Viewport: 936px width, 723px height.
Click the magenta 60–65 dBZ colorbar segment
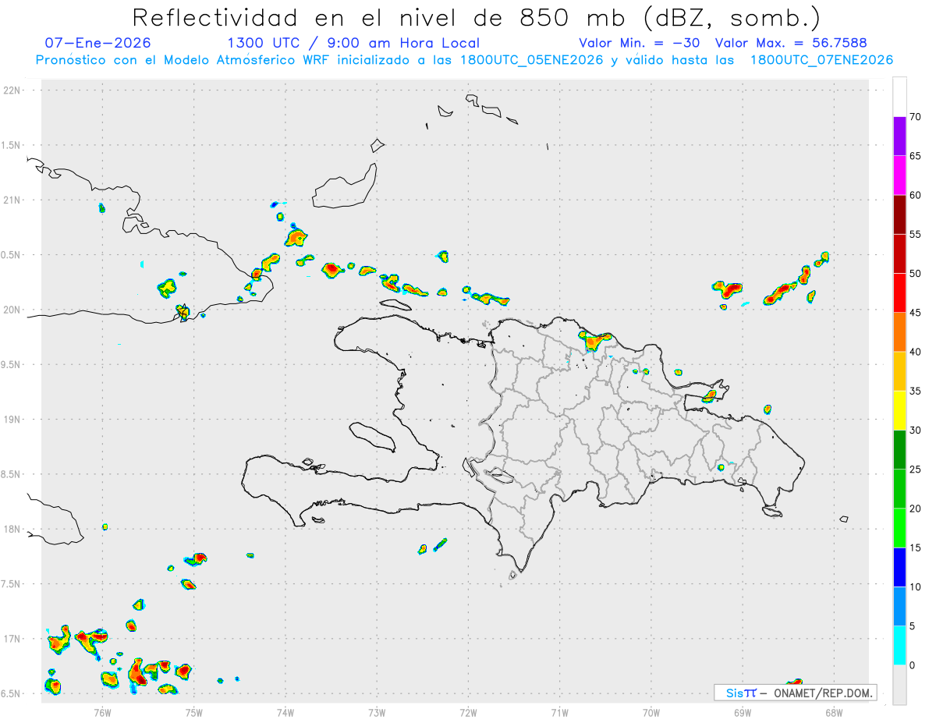pyautogui.click(x=899, y=175)
